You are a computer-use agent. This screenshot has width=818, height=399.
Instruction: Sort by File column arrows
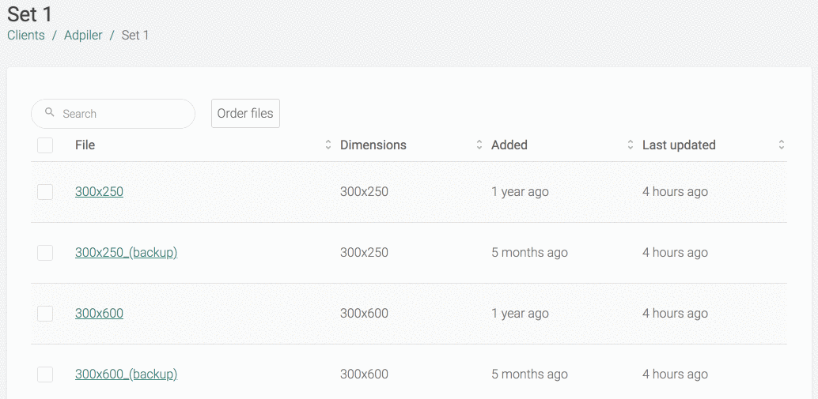pyautogui.click(x=328, y=145)
